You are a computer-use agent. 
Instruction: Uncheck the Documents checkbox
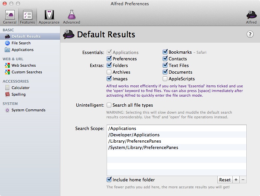[165, 72]
